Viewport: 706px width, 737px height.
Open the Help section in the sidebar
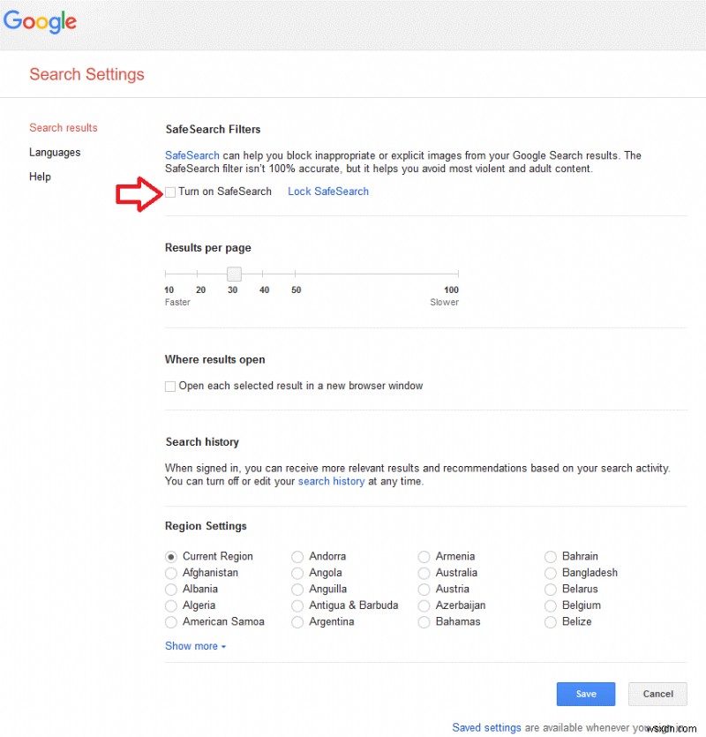(x=40, y=177)
